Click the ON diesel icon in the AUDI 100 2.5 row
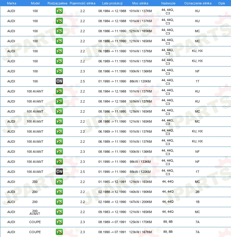Screen dimensions: 231x237 (59, 81)
